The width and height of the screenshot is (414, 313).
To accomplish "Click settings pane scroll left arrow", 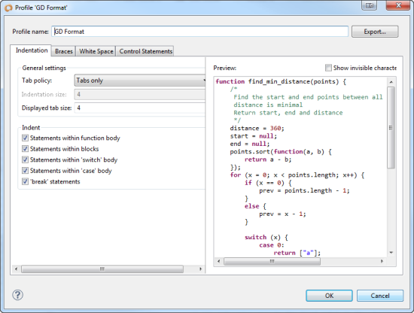I will coord(16,269).
